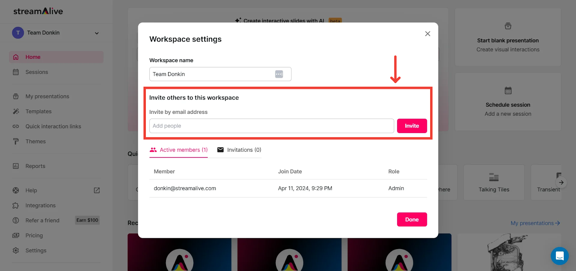Viewport: 576px width, 271px height.
Task: Open Help external link icon
Action: tap(97, 190)
